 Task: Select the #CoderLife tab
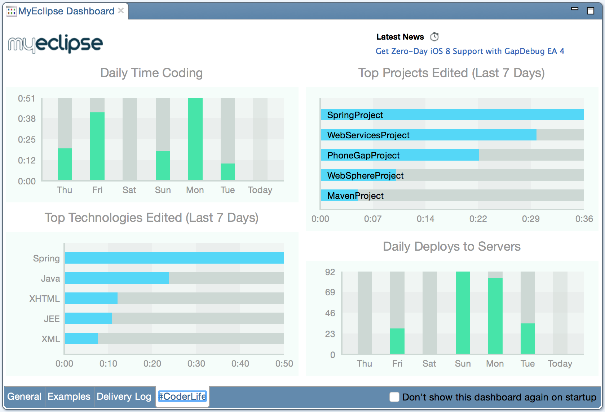pos(182,397)
